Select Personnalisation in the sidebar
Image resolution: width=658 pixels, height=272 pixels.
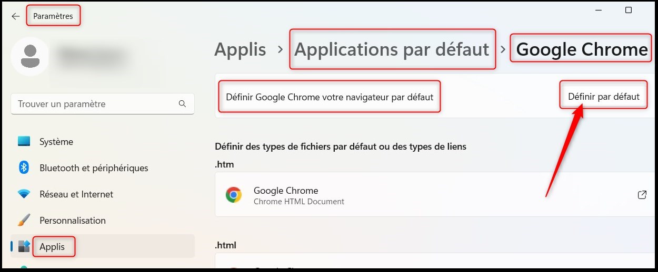point(73,221)
